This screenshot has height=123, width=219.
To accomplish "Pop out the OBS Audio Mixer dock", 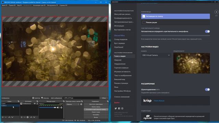I will 64,101.
